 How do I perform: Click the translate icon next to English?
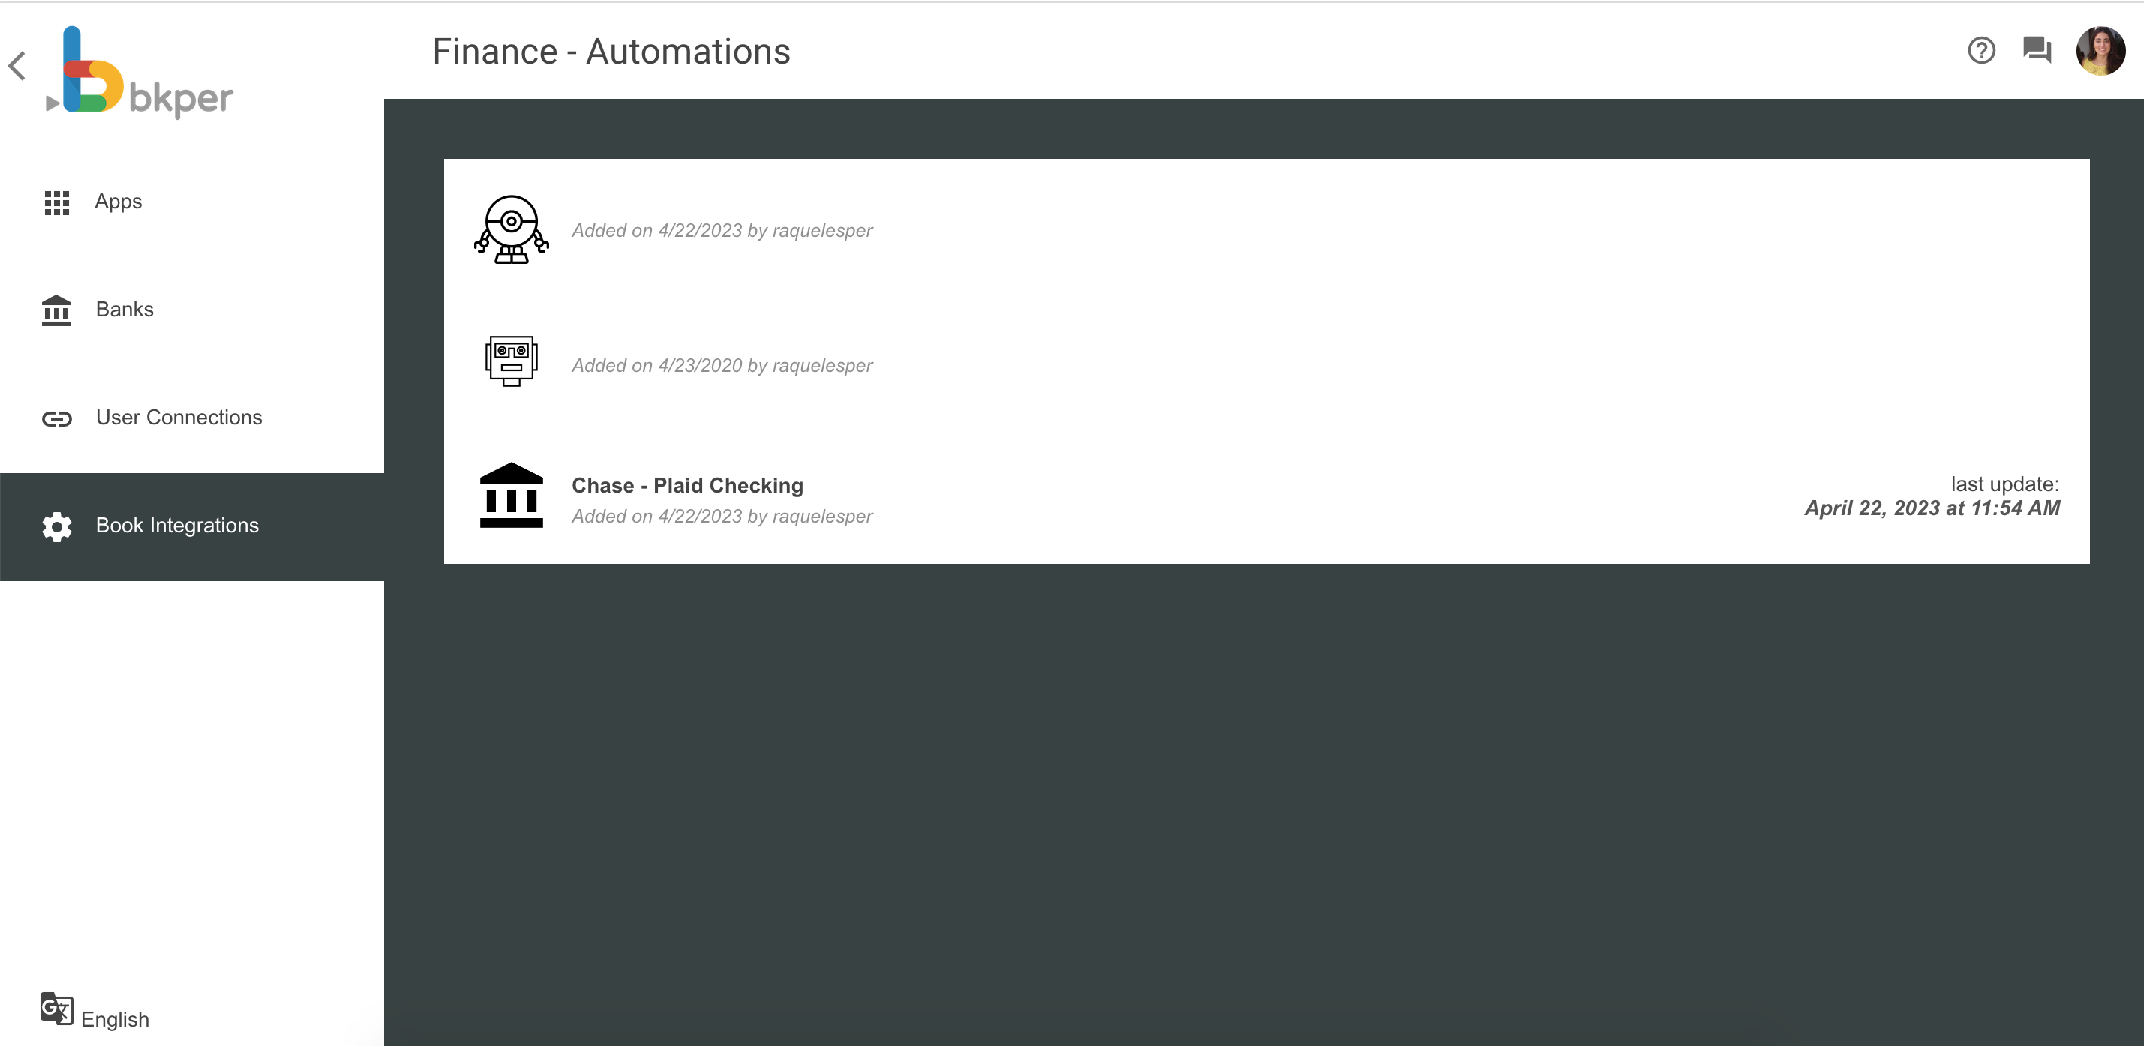56,1007
